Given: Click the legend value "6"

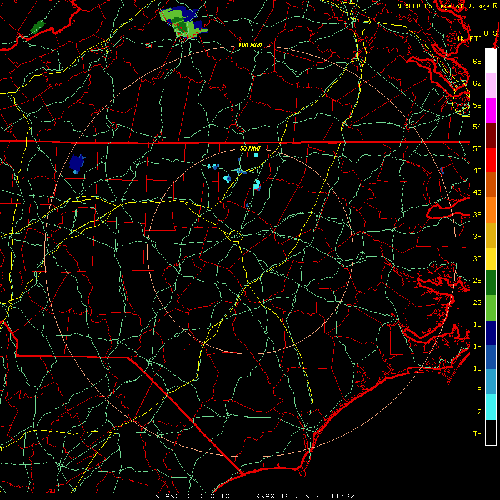Looking at the screenshot, I should tap(479, 390).
